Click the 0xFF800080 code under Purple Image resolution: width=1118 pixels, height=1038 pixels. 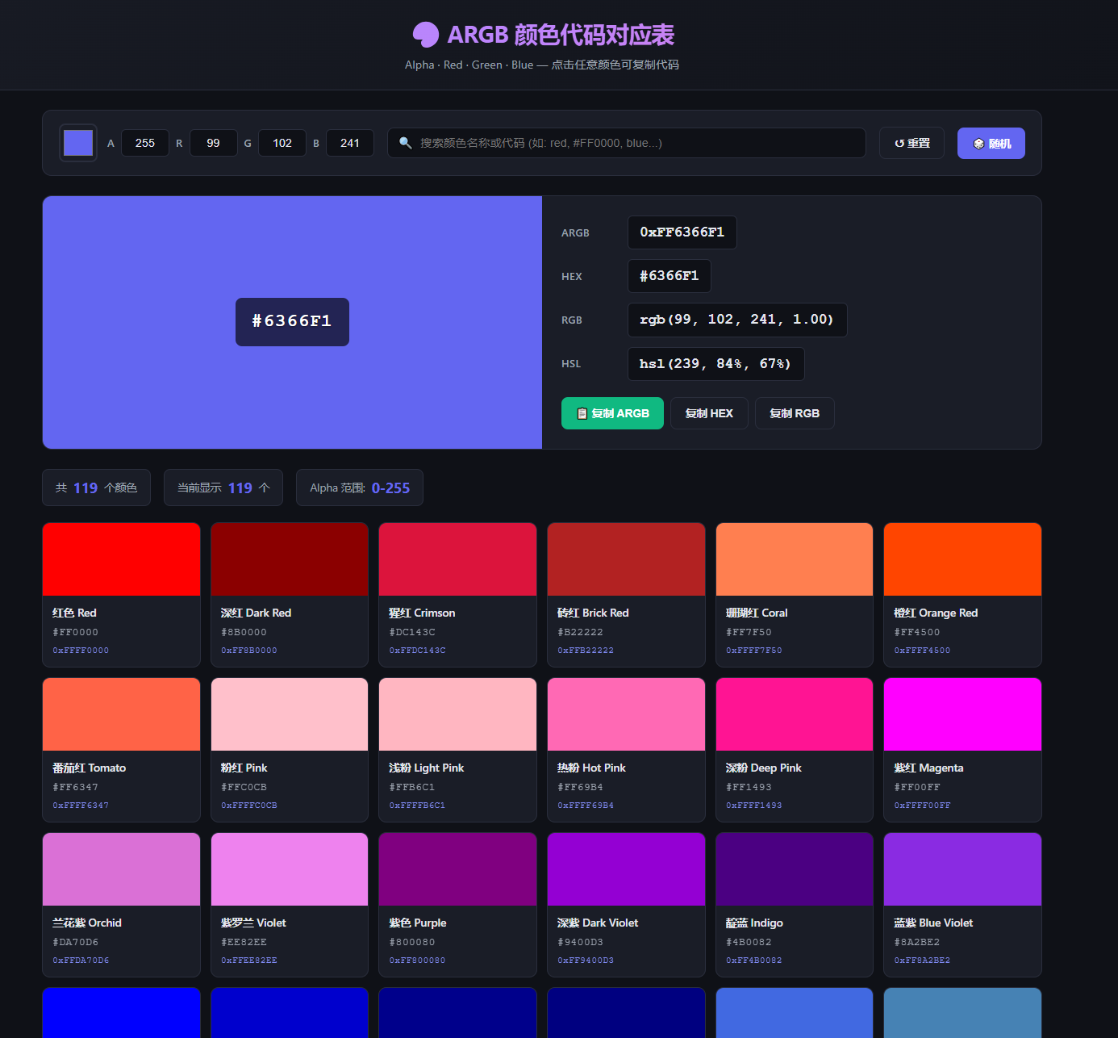(x=417, y=961)
